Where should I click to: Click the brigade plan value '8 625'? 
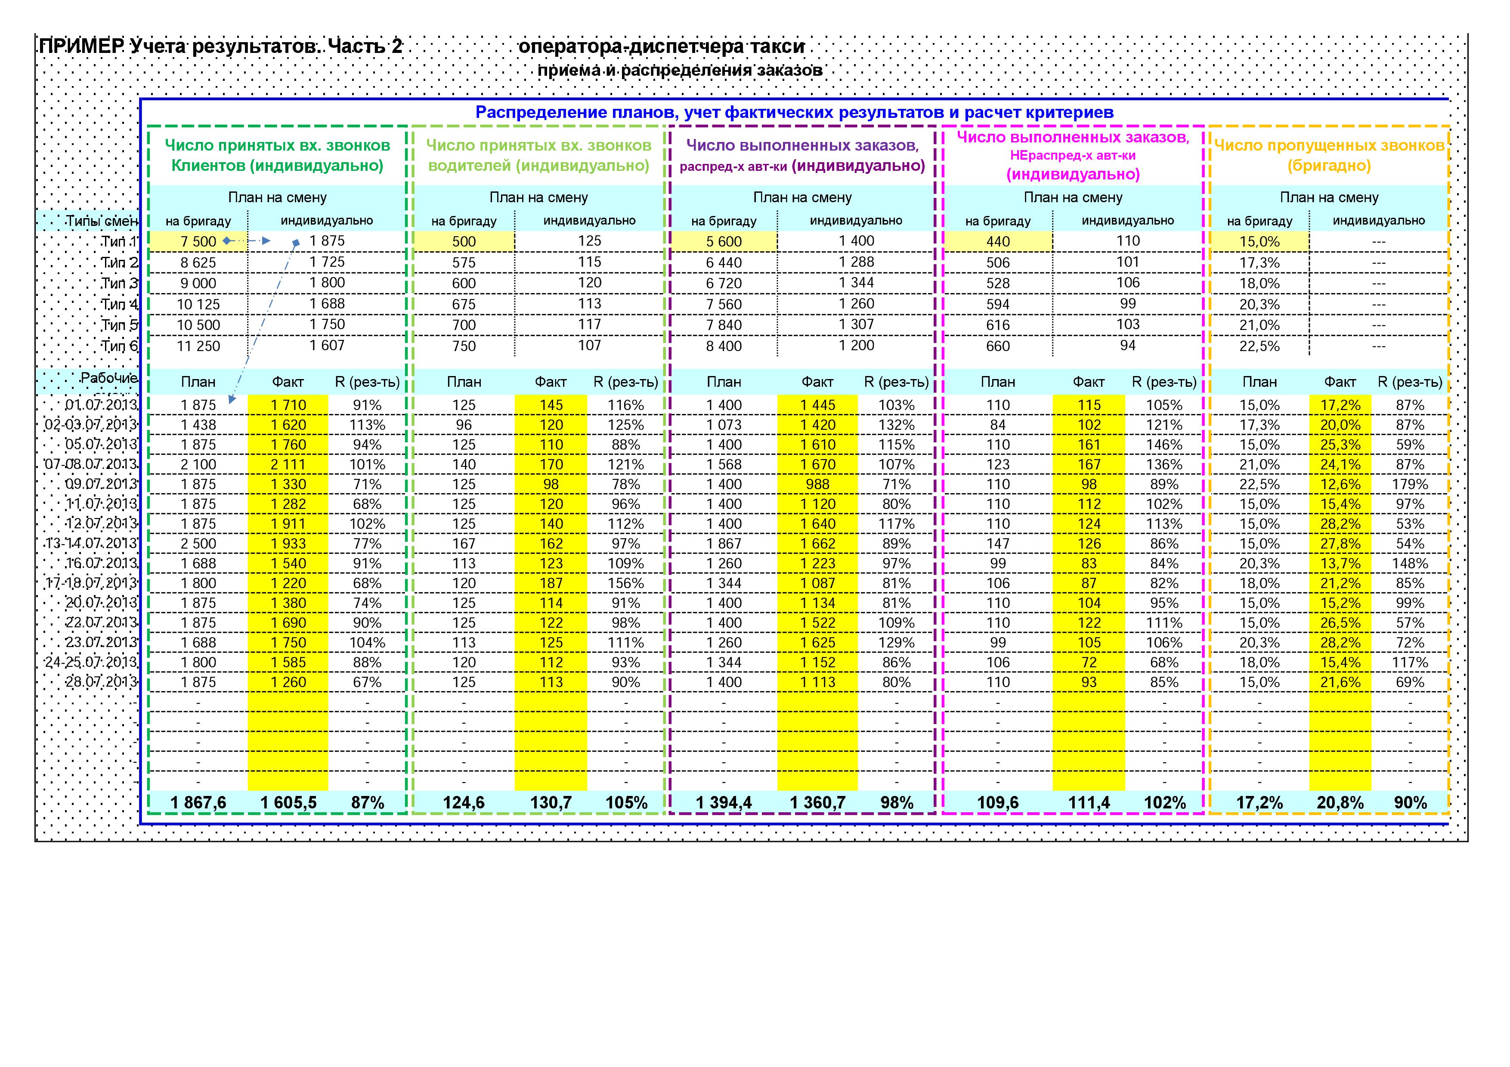[x=198, y=262]
